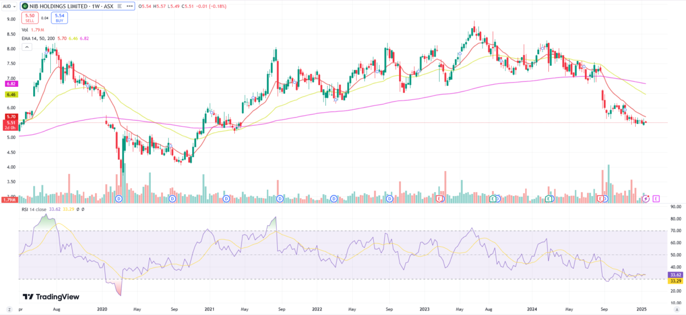686x315 pixels.
Task: Click the lightning bolt event icon near 2025
Action: [x=646, y=198]
